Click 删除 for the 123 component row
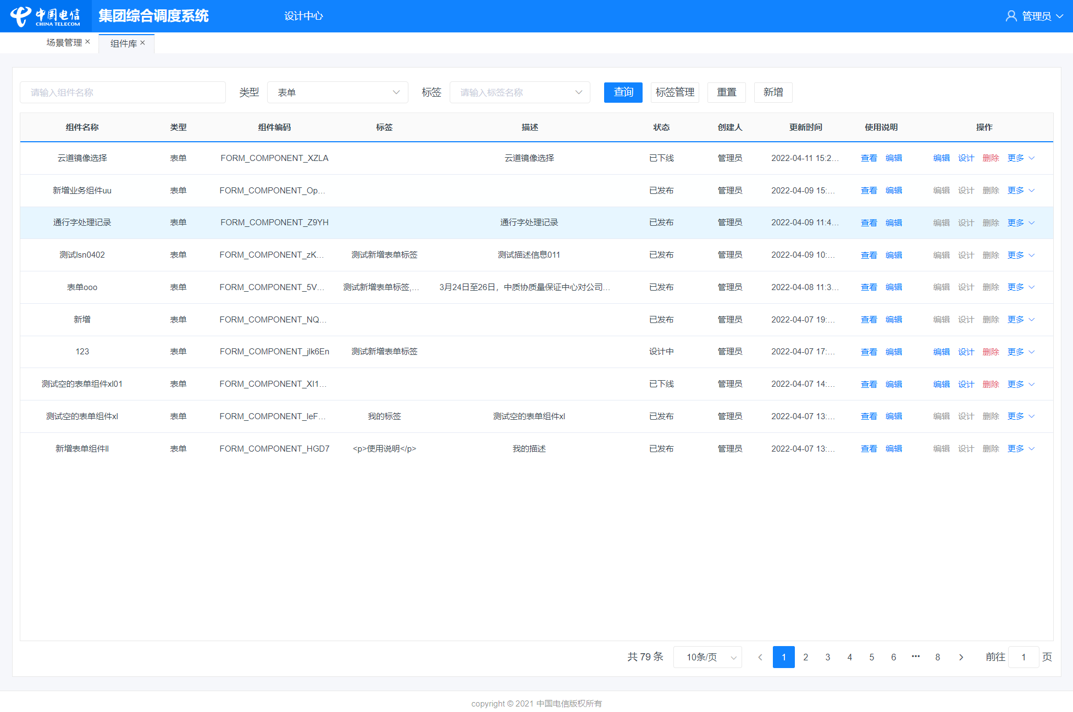 pyautogui.click(x=991, y=352)
